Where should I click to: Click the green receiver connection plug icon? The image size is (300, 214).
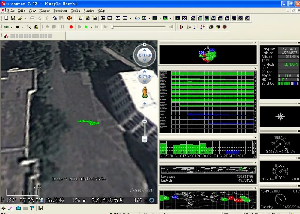(x=6, y=27)
